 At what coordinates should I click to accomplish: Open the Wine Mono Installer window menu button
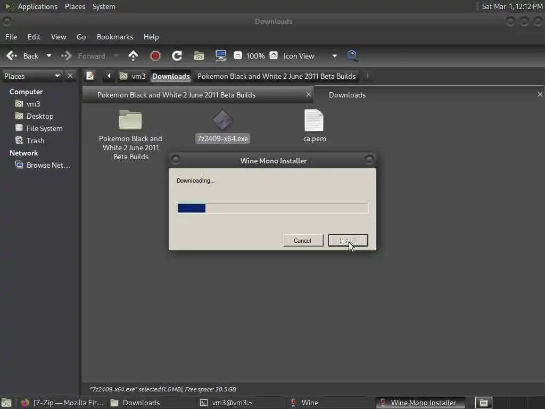pyautogui.click(x=176, y=160)
